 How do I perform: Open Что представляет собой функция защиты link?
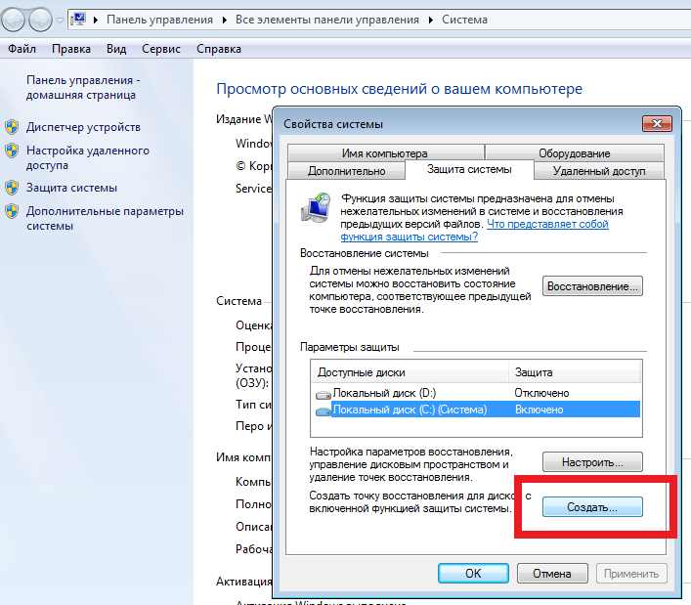[474, 230]
